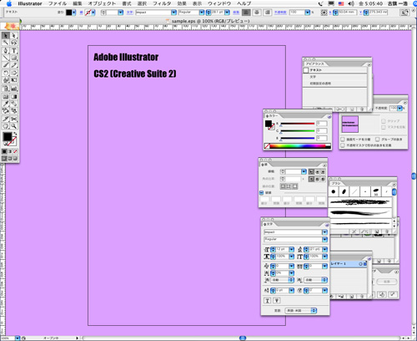
Task: Toggle Opacity & Mask Define Knockout checkbox
Action: tap(343, 145)
